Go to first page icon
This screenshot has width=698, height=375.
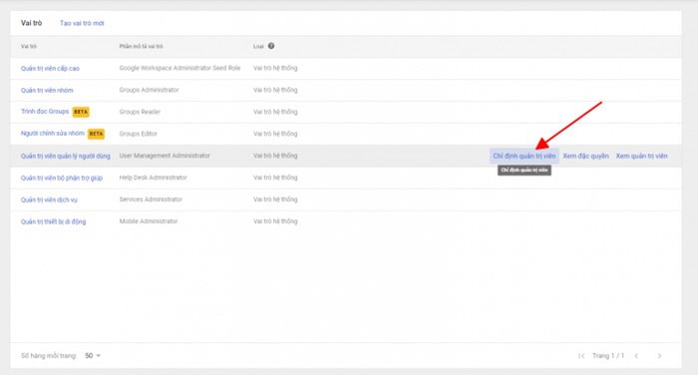[x=581, y=355]
